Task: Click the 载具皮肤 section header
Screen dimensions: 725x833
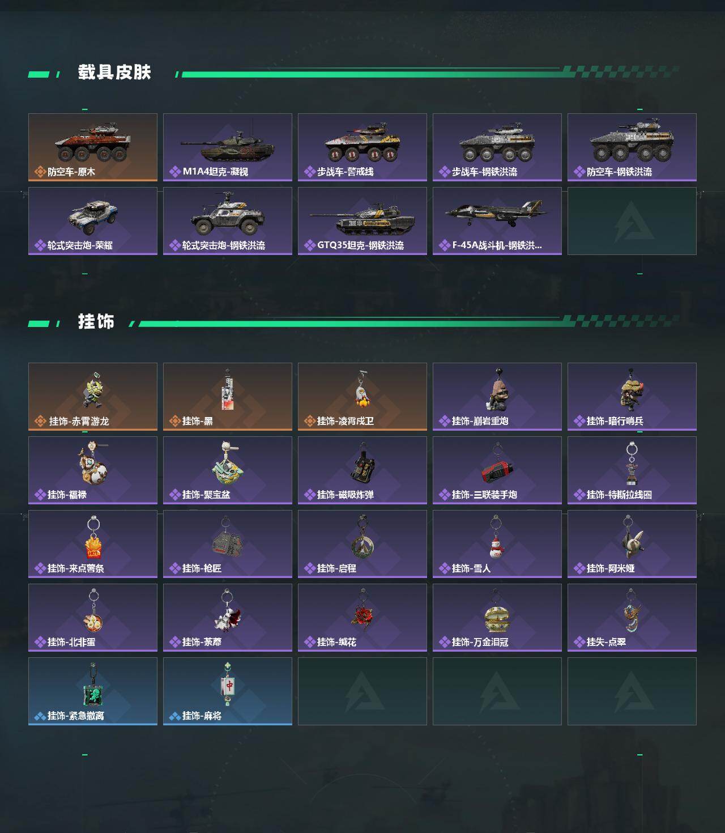Action: pos(114,73)
